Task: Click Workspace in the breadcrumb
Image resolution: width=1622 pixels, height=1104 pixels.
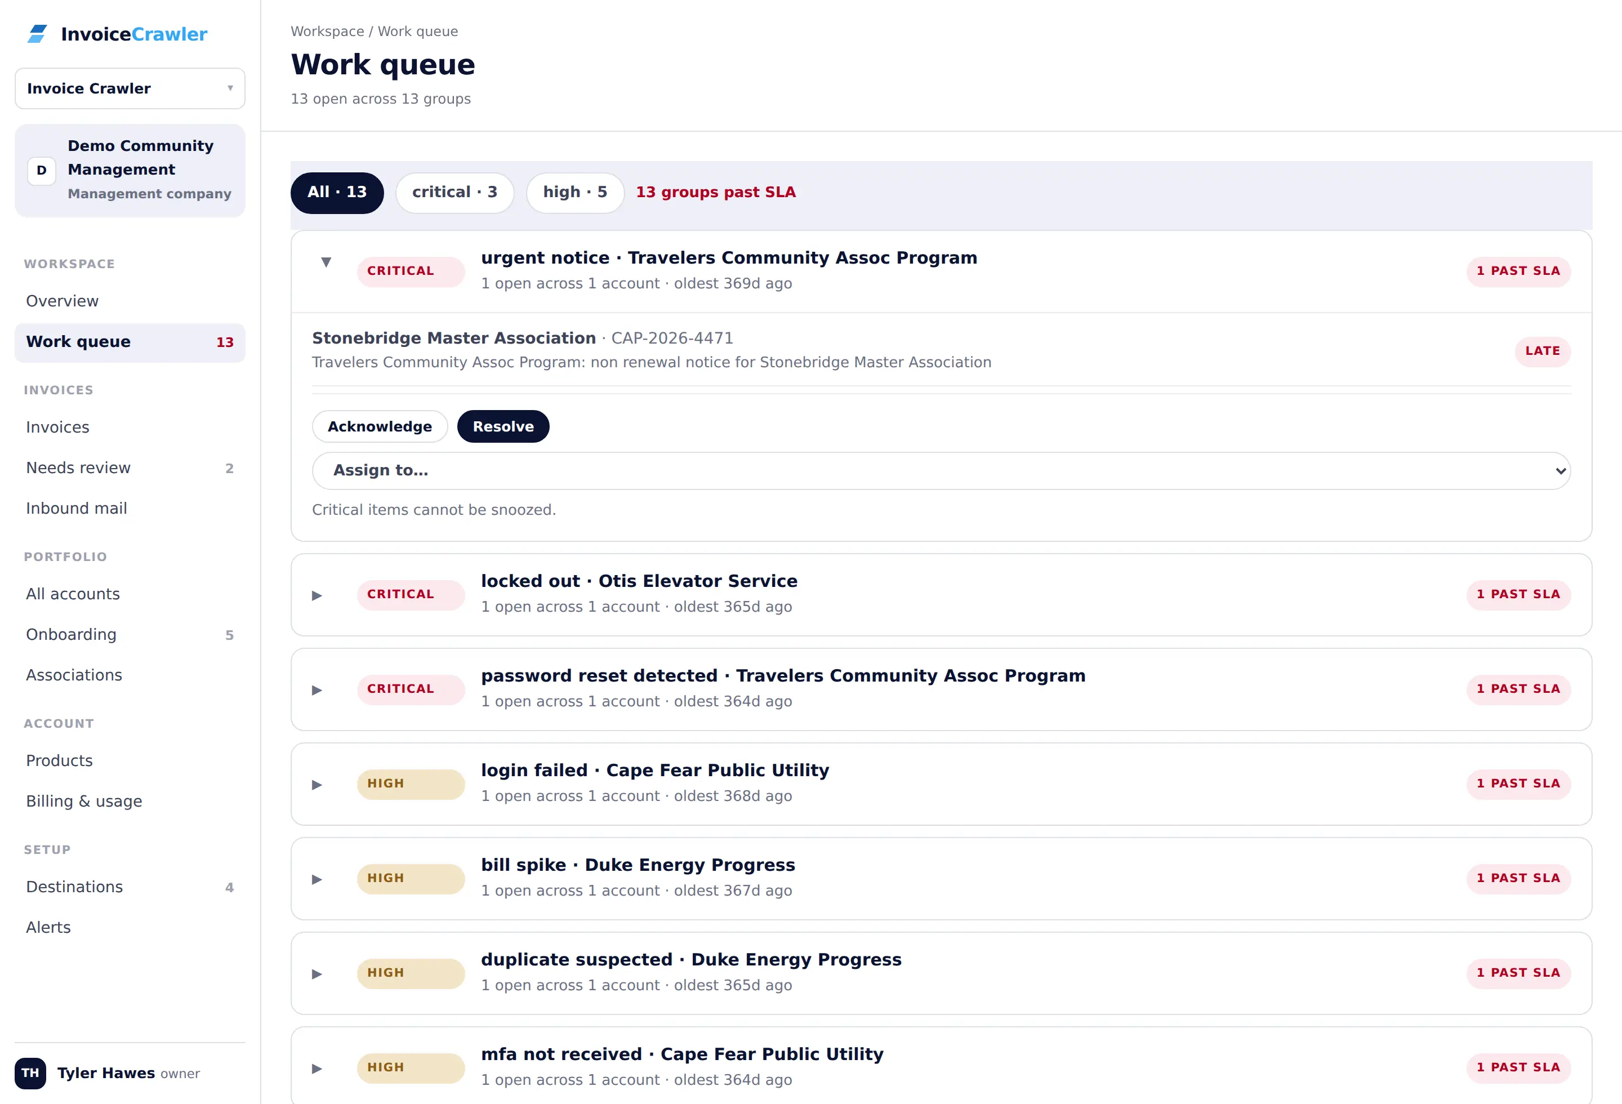Action: pos(327,32)
